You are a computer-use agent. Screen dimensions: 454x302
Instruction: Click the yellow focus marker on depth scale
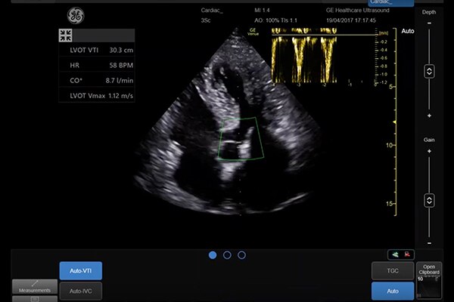[396, 122]
